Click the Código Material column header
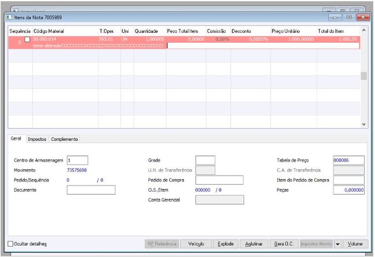This screenshot has height=257, width=375. 65,31
